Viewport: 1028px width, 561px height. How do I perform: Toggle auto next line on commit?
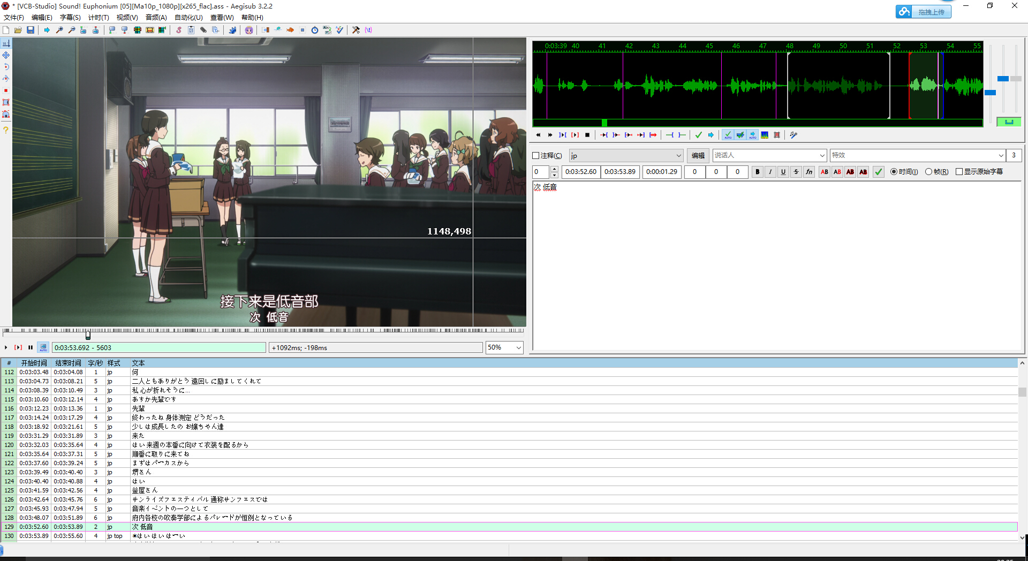[x=740, y=135]
